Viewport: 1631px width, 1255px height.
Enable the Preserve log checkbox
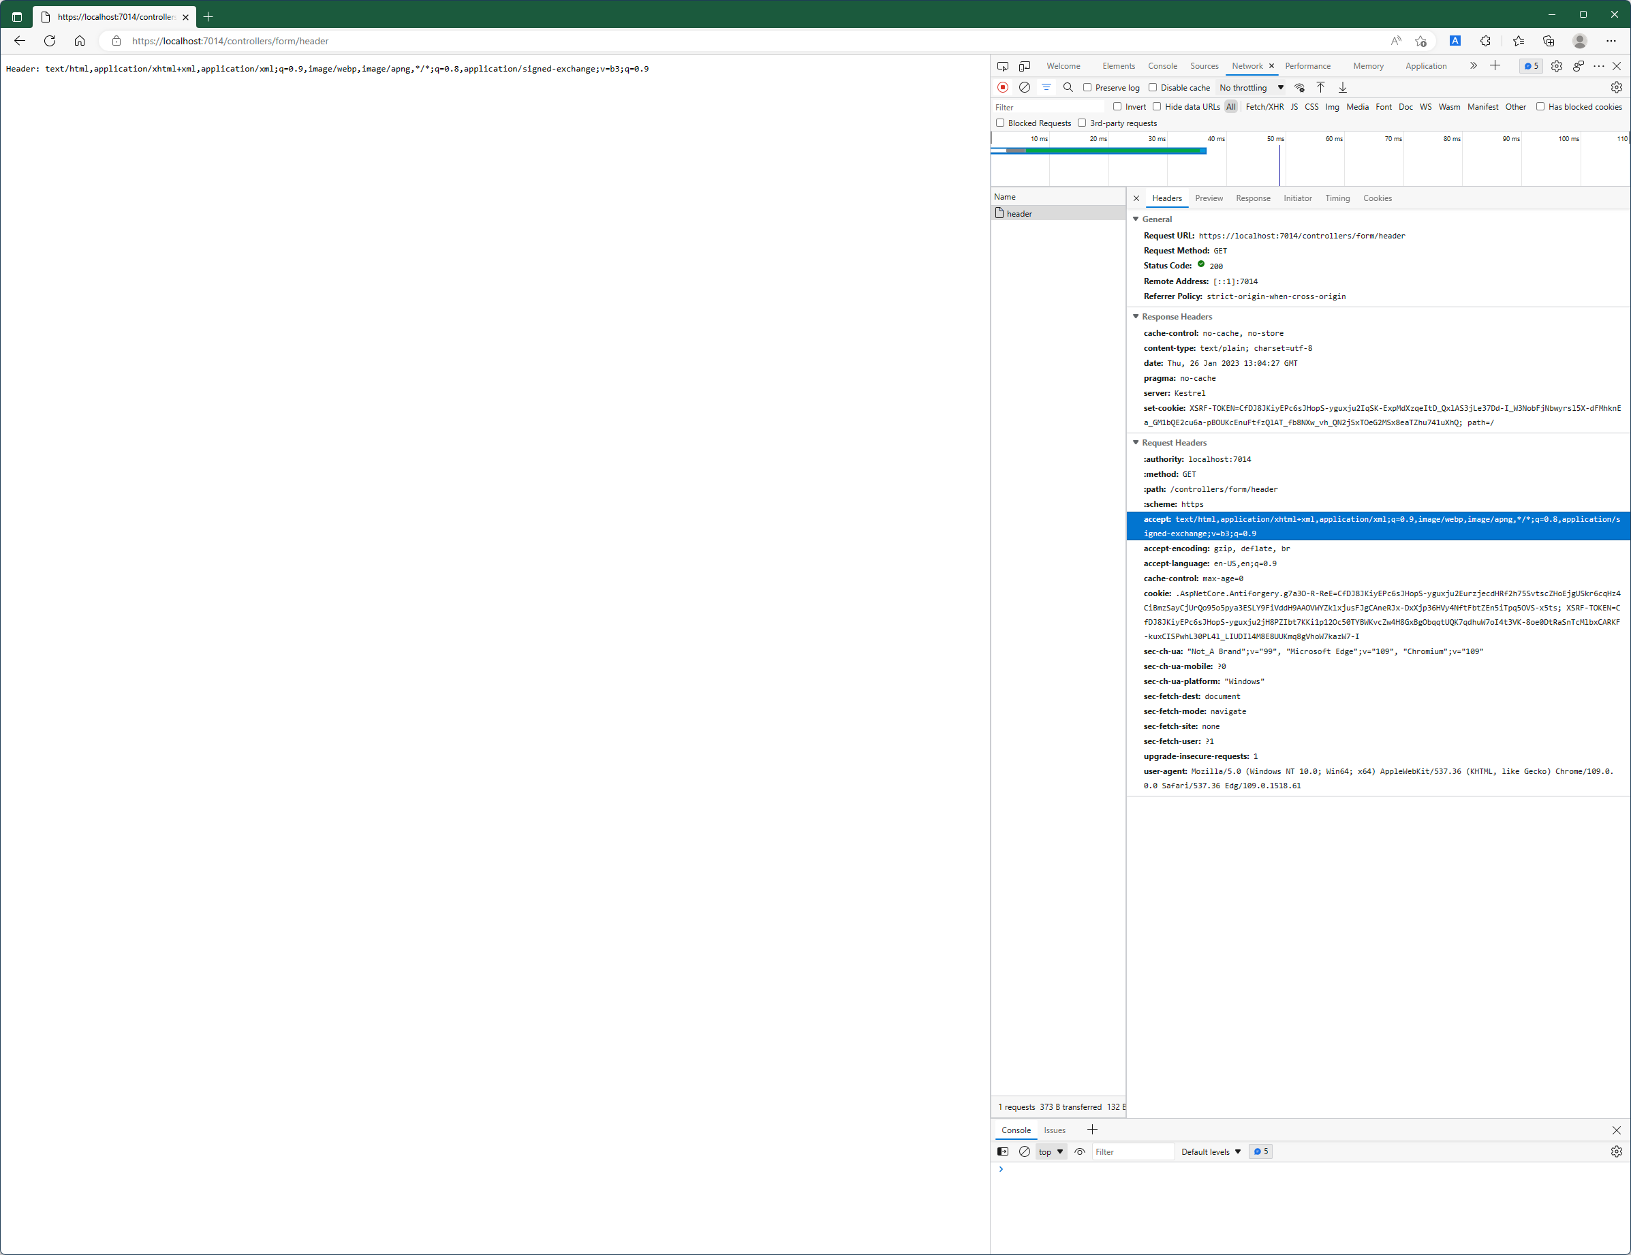tap(1087, 87)
